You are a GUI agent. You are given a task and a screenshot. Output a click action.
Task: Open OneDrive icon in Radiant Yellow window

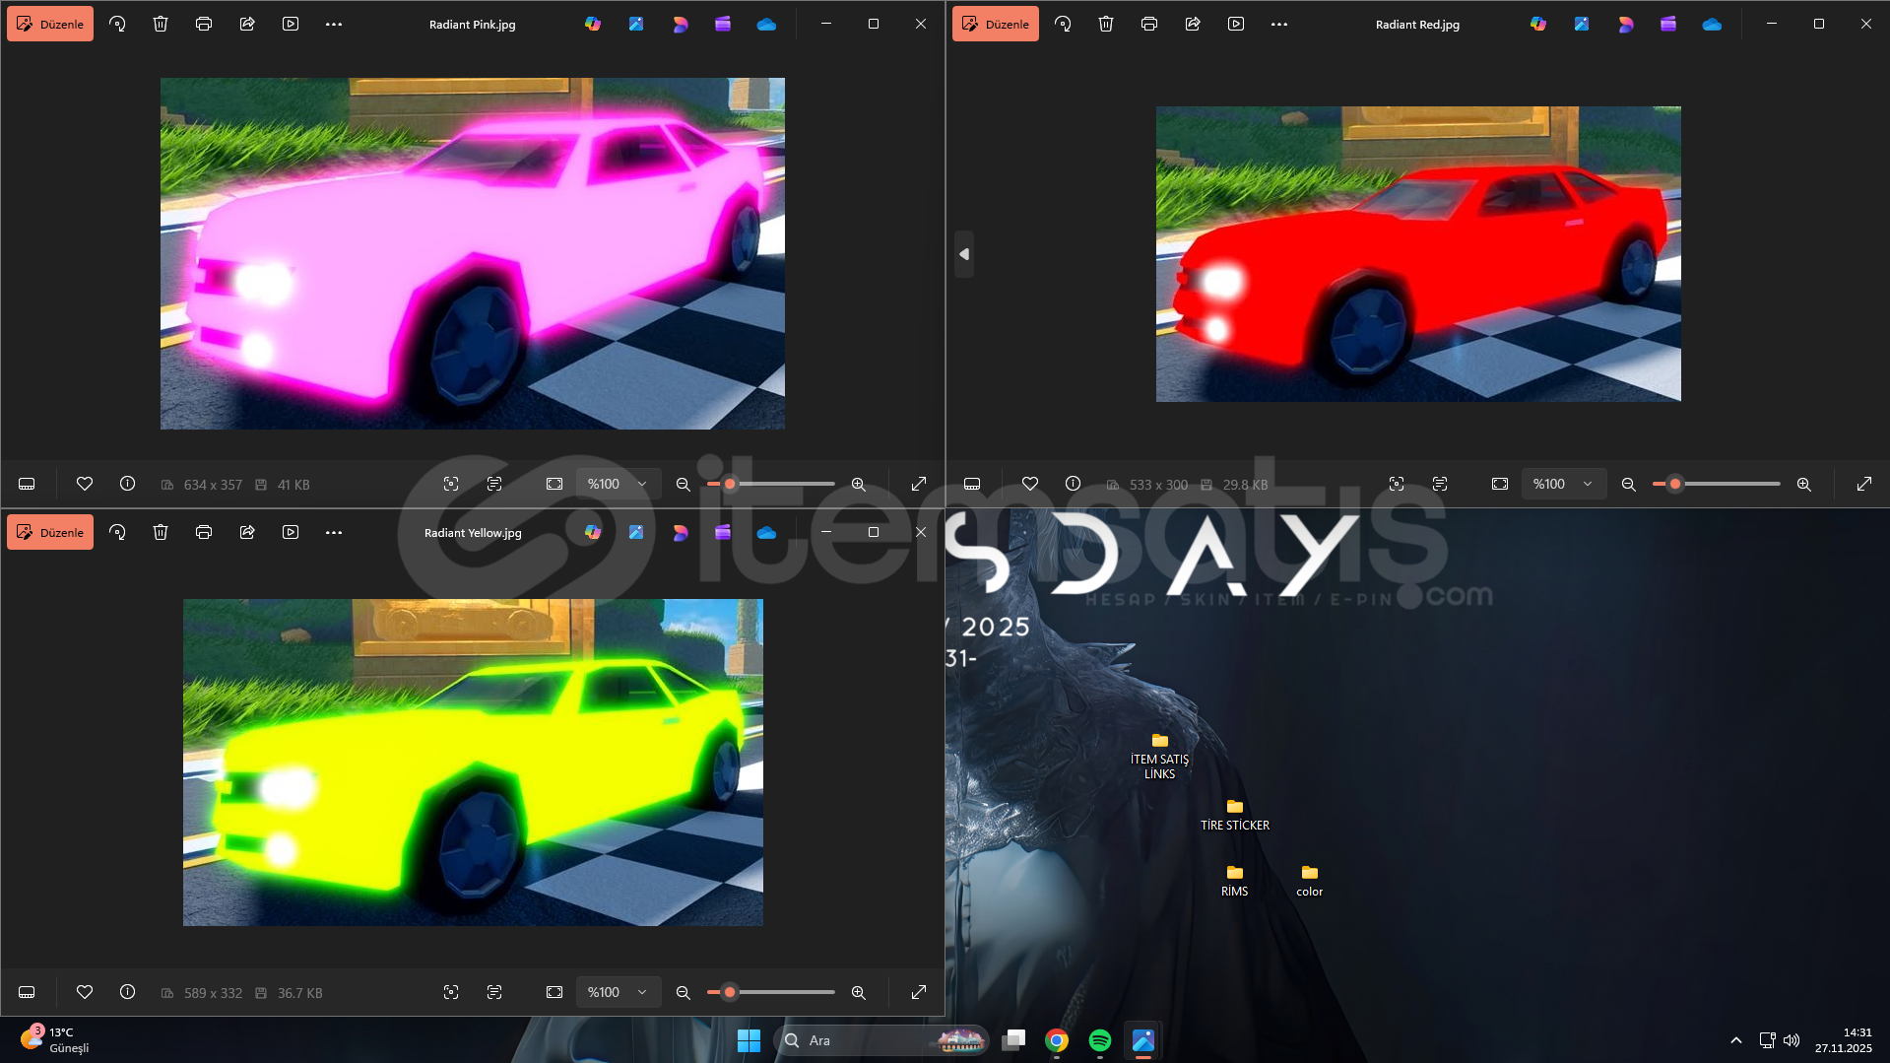click(x=766, y=532)
